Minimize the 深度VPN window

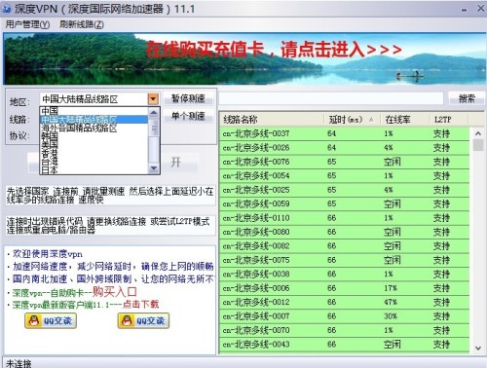coord(465,10)
